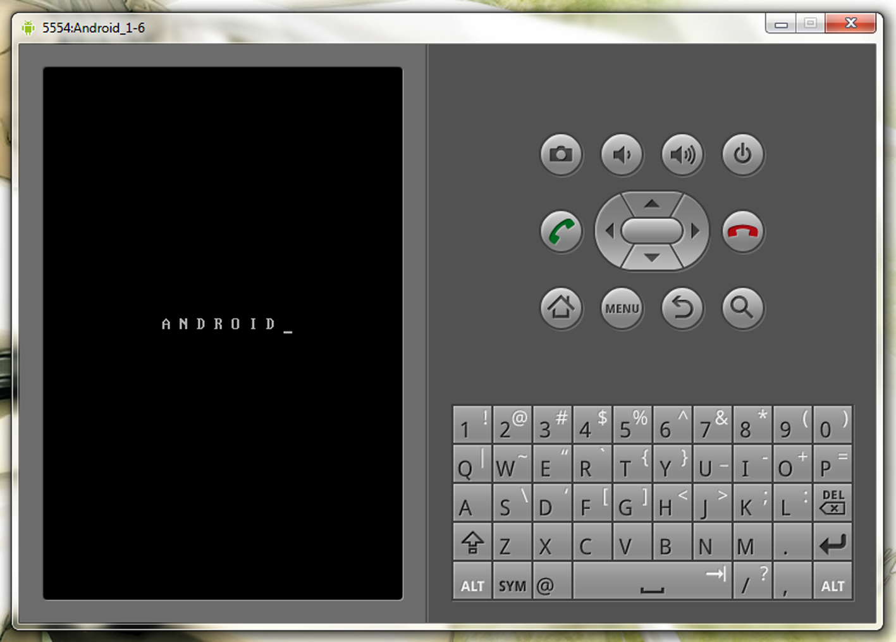The width and height of the screenshot is (896, 642).
Task: Click the left ALT key
Action: [x=472, y=581]
